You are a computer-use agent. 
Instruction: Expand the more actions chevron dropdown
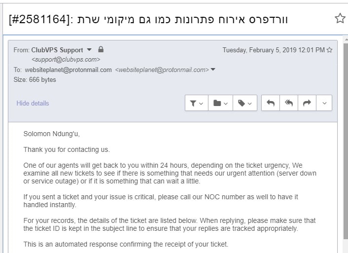pyautogui.click(x=324, y=103)
